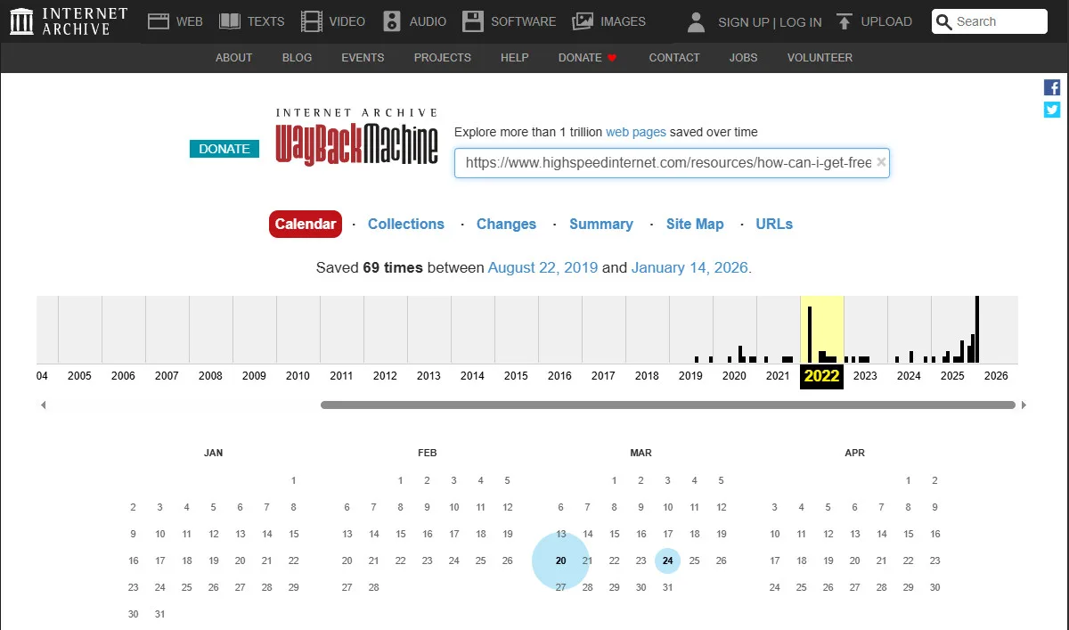1069x630 pixels.
Task: Open the AUDIO section icon
Action: 391,20
